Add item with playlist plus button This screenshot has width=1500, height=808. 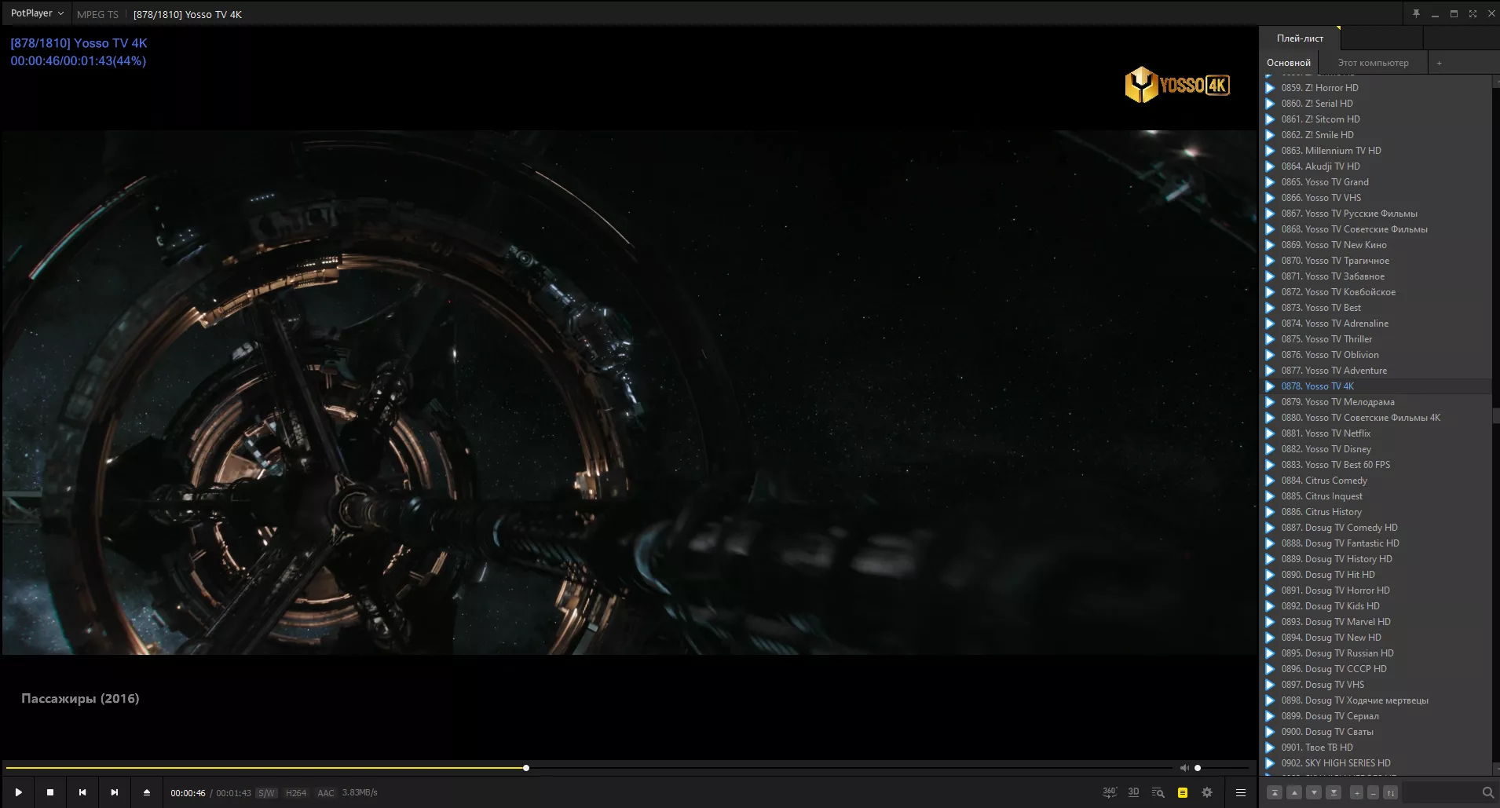click(1356, 792)
